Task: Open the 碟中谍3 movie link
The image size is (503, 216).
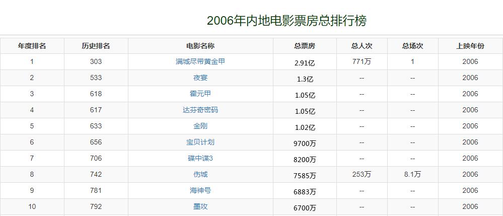Action: tap(200, 158)
